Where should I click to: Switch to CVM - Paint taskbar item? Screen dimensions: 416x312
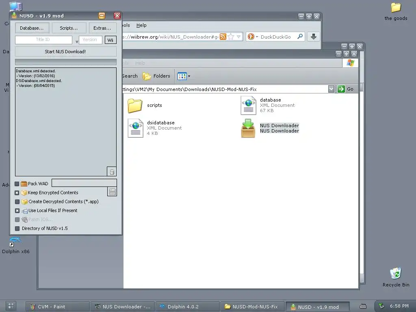click(x=57, y=307)
